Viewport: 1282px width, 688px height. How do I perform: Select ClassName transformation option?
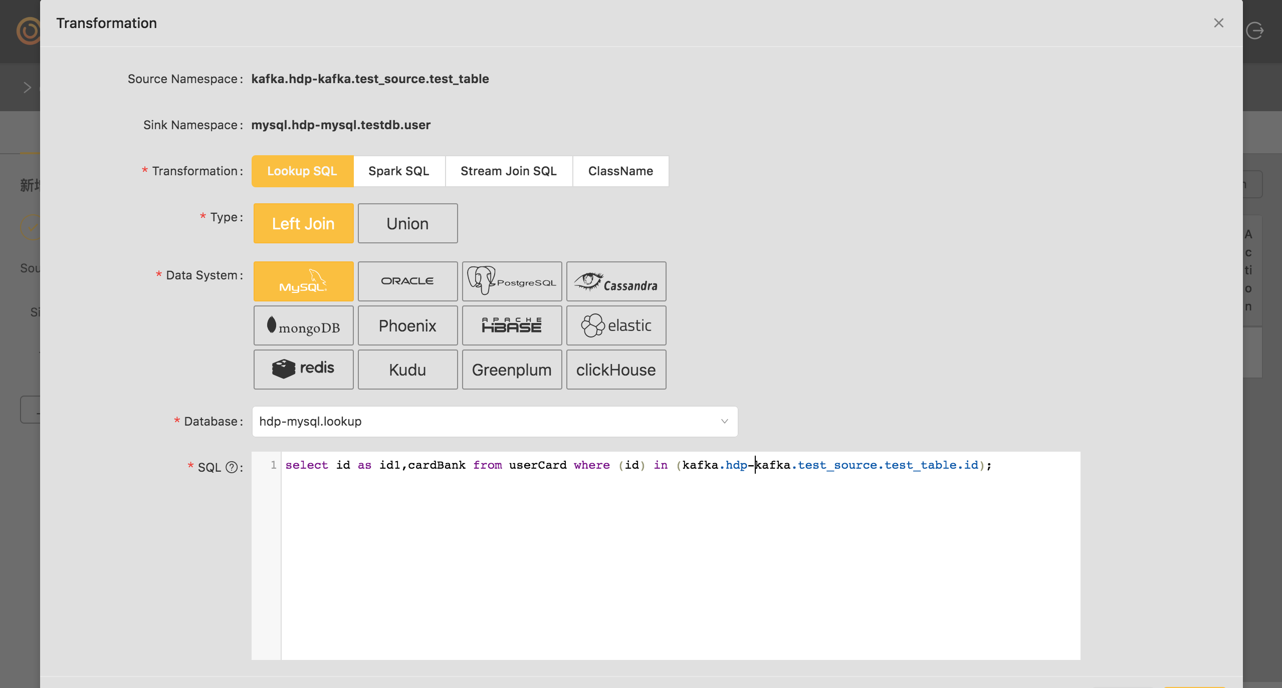(x=620, y=171)
